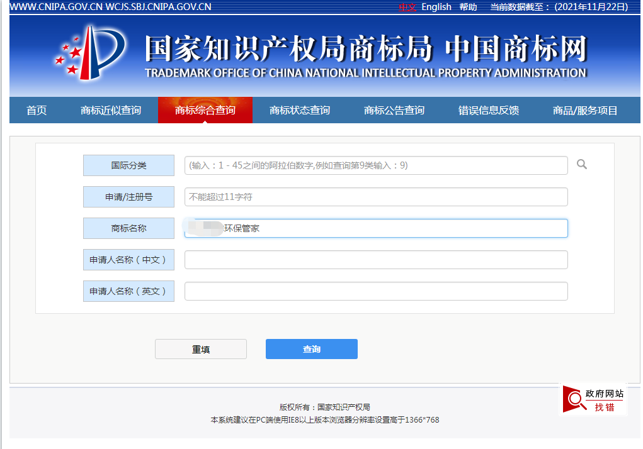Click 版权所有：国家知识产权局 footer text

click(x=325, y=407)
